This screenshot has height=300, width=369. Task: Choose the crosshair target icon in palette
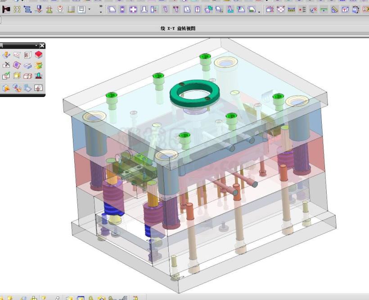39,88
